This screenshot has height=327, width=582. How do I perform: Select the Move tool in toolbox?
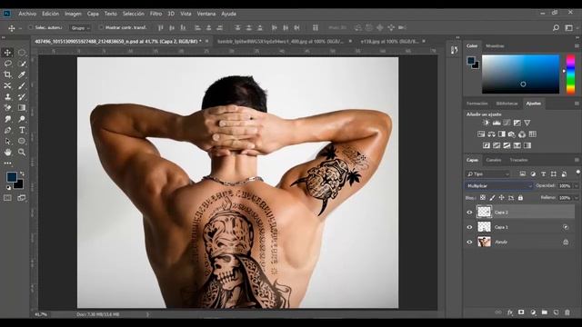click(x=7, y=53)
